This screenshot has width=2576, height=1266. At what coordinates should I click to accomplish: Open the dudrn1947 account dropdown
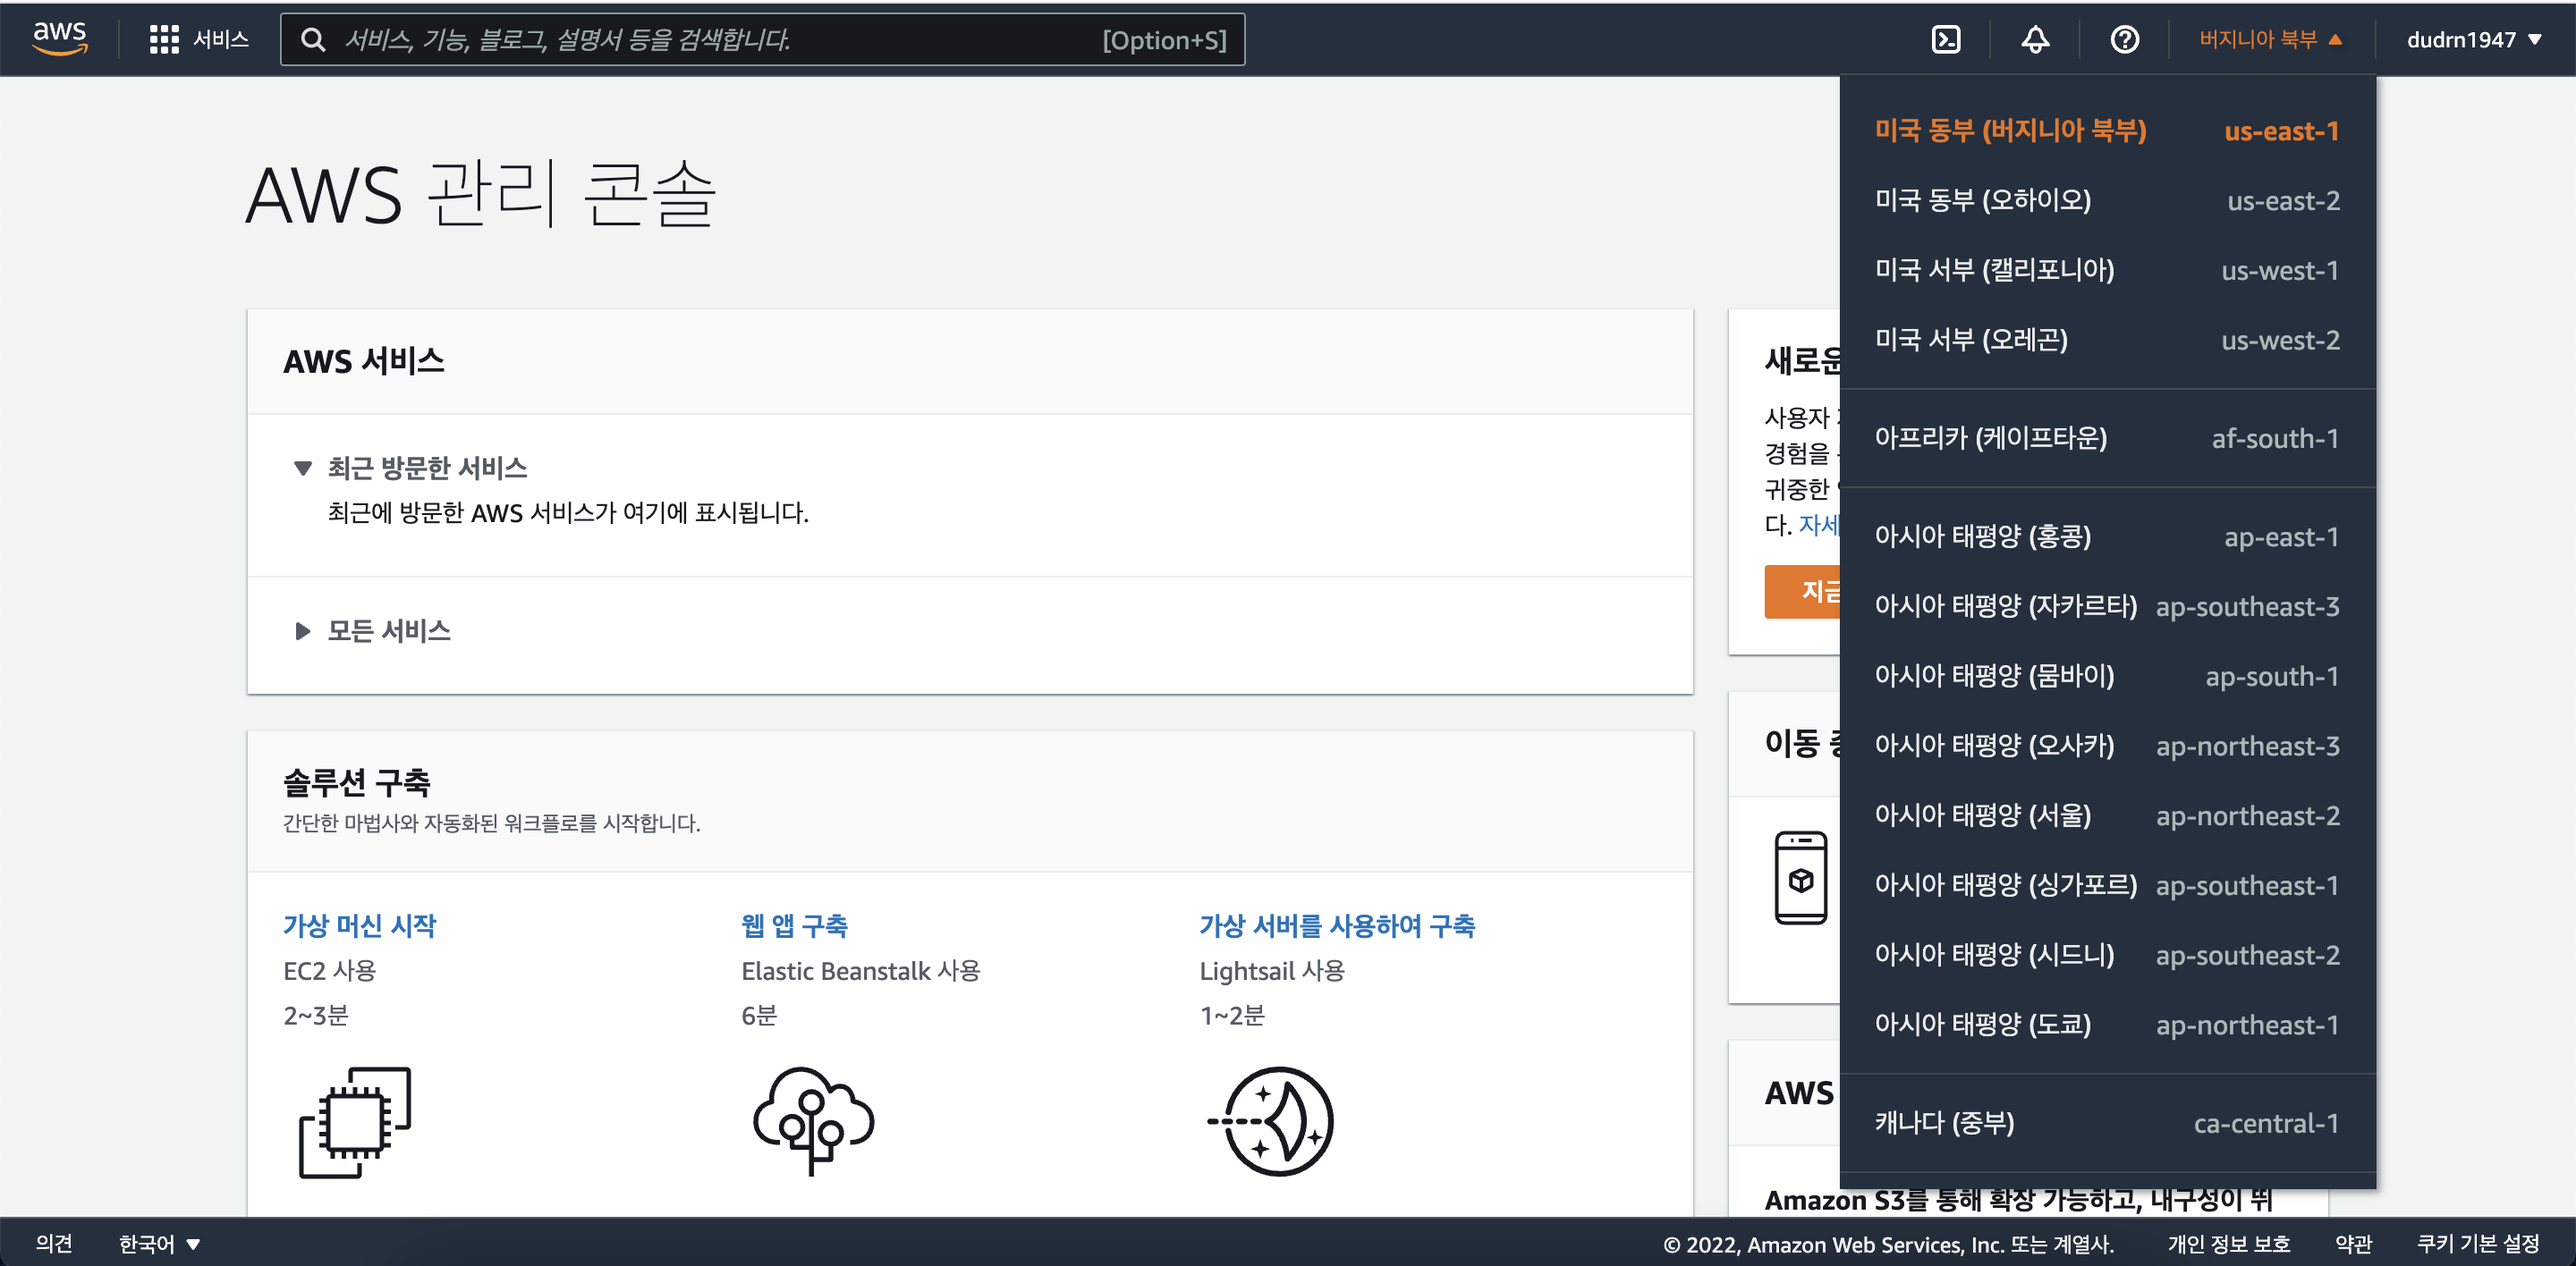point(2473,39)
